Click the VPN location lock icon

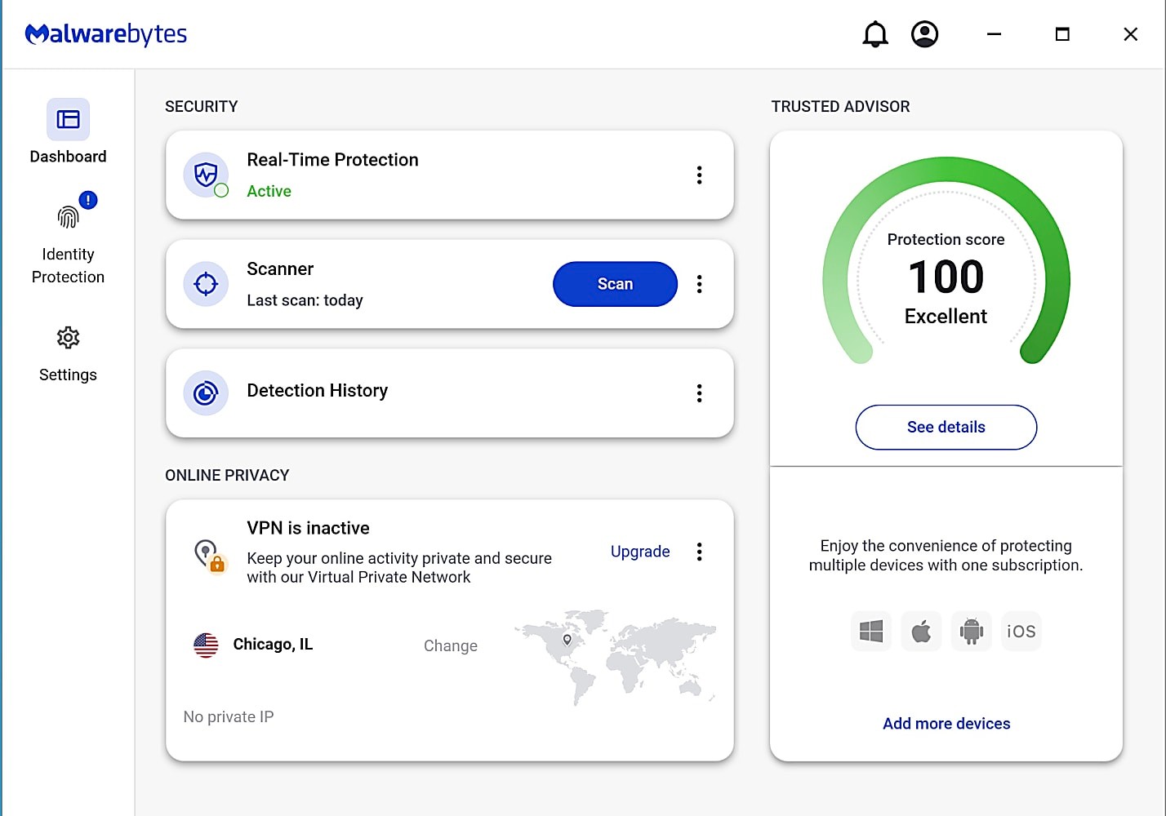209,555
